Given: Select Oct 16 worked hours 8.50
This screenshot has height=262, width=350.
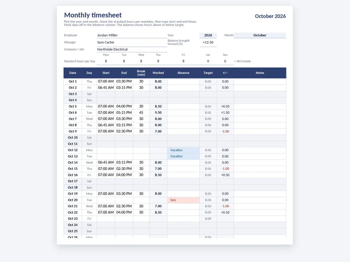Looking at the screenshot, I should (158, 175).
